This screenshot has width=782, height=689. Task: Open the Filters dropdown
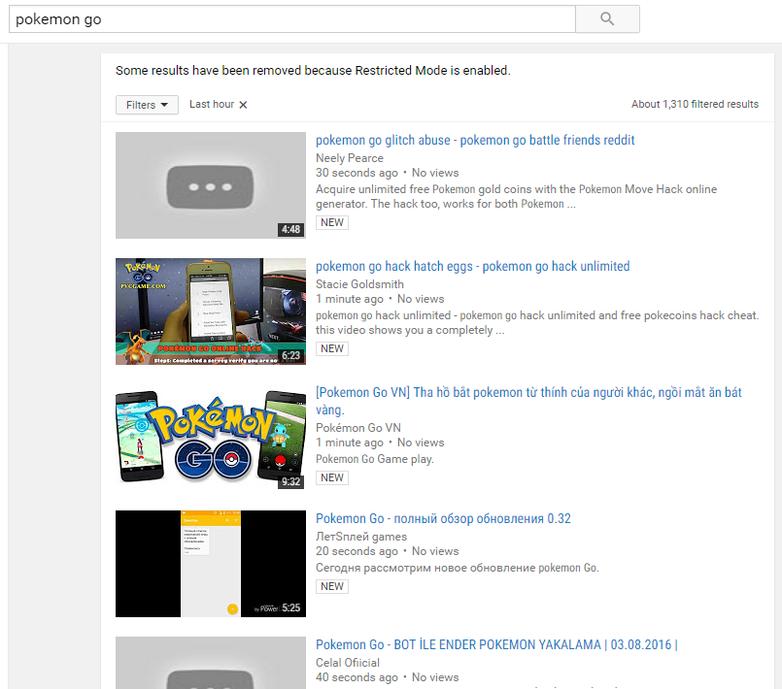[x=147, y=105]
